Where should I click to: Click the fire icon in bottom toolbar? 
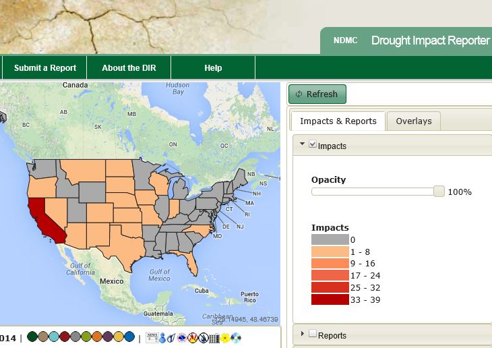193,338
